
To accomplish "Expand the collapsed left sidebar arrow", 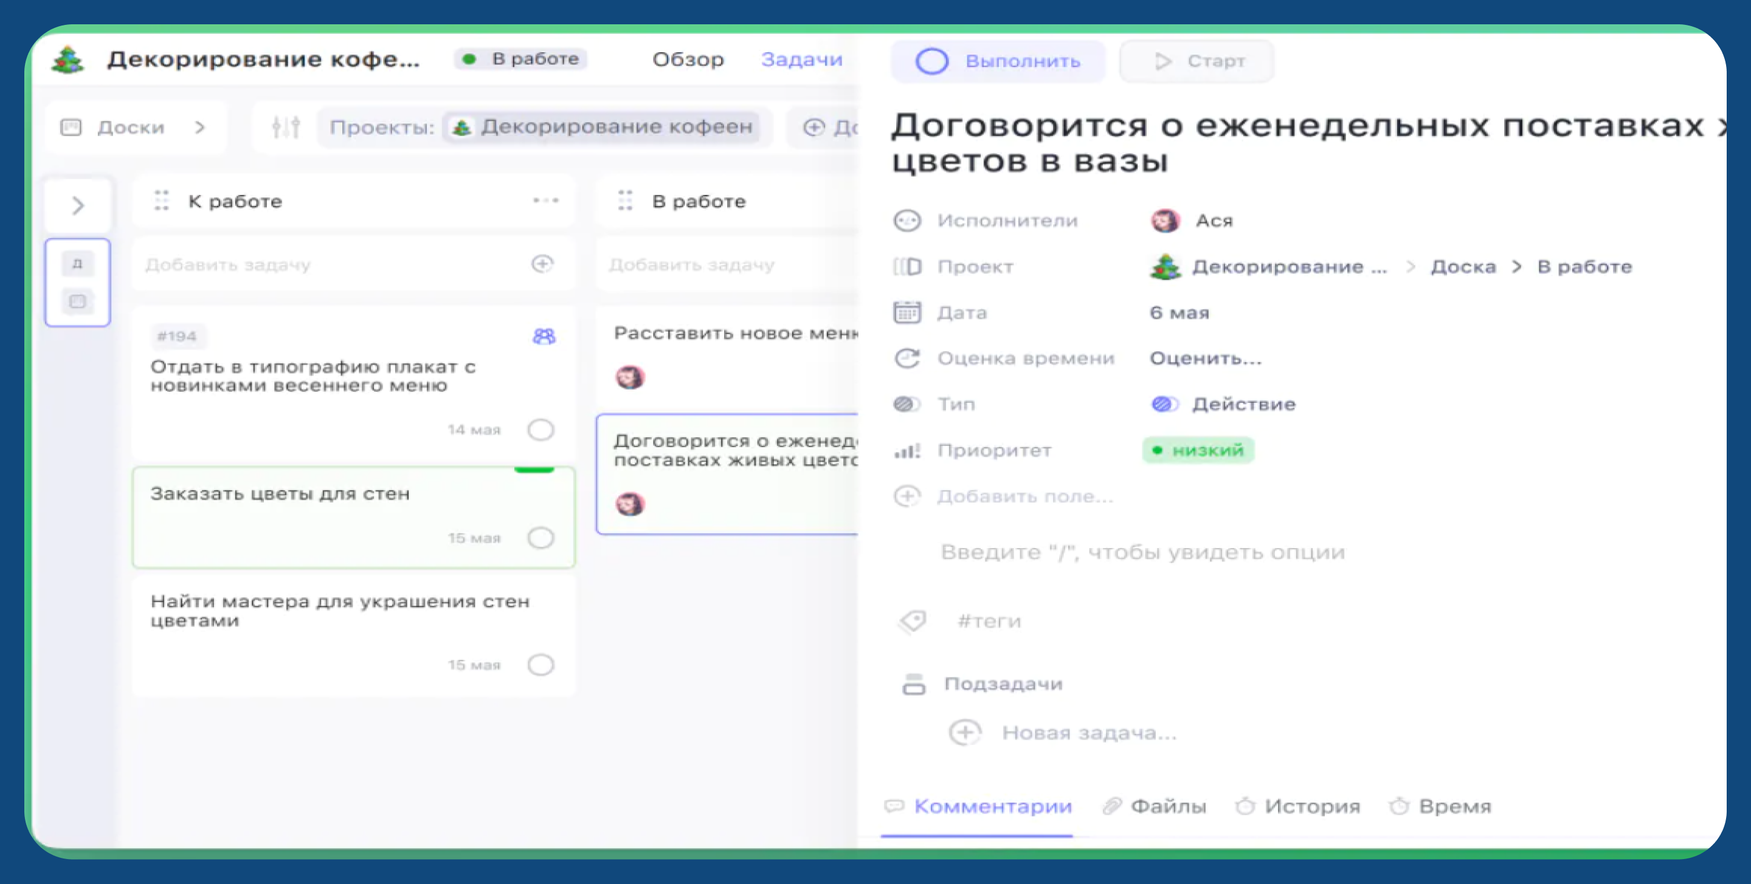I will point(77,205).
